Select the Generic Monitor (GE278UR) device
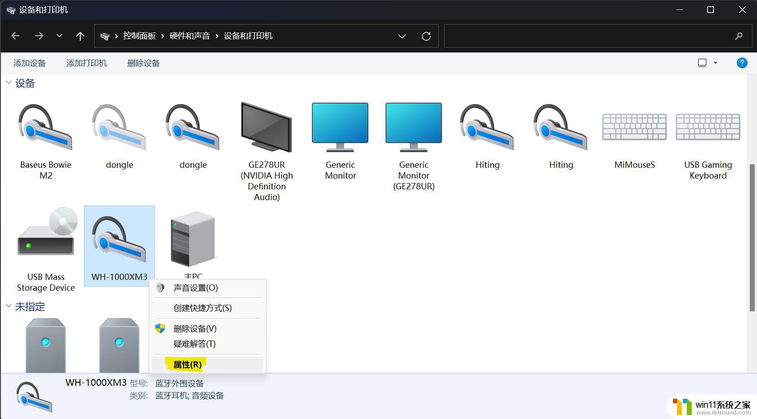Image resolution: width=757 pixels, height=419 pixels. click(414, 146)
